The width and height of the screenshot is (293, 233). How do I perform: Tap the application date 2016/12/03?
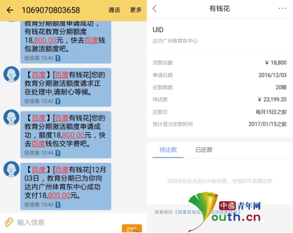click(x=272, y=75)
